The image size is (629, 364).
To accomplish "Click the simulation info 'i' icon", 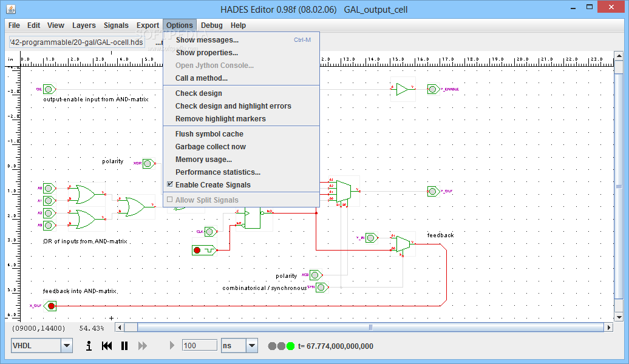I will (89, 346).
